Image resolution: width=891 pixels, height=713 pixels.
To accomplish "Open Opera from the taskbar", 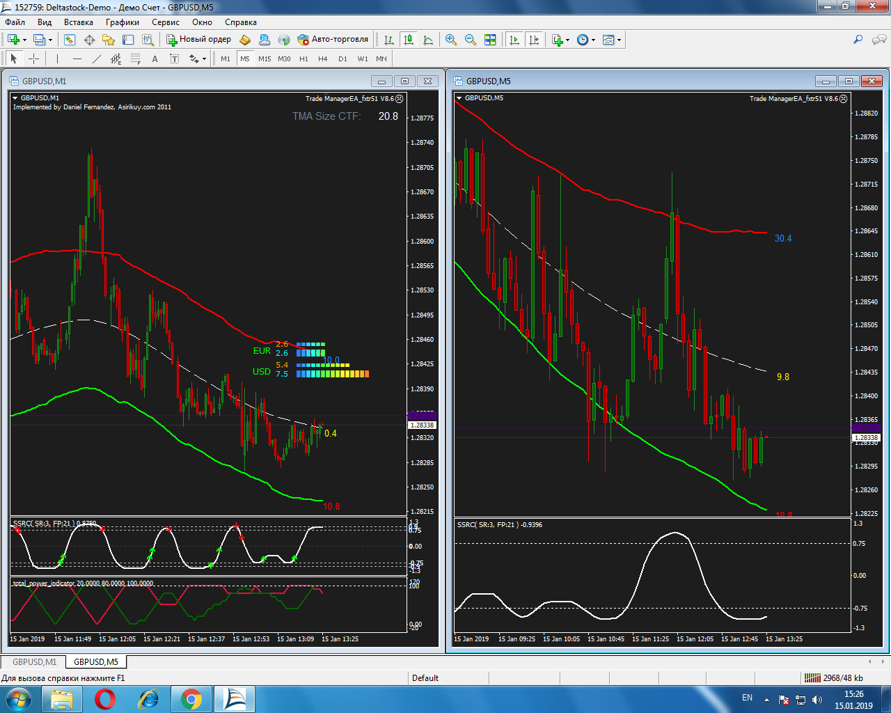I will [x=105, y=699].
